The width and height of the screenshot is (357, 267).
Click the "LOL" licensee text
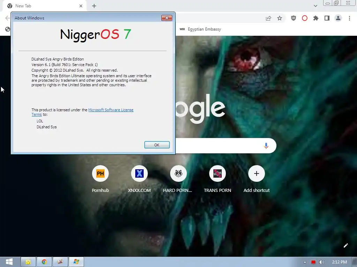tap(40, 121)
